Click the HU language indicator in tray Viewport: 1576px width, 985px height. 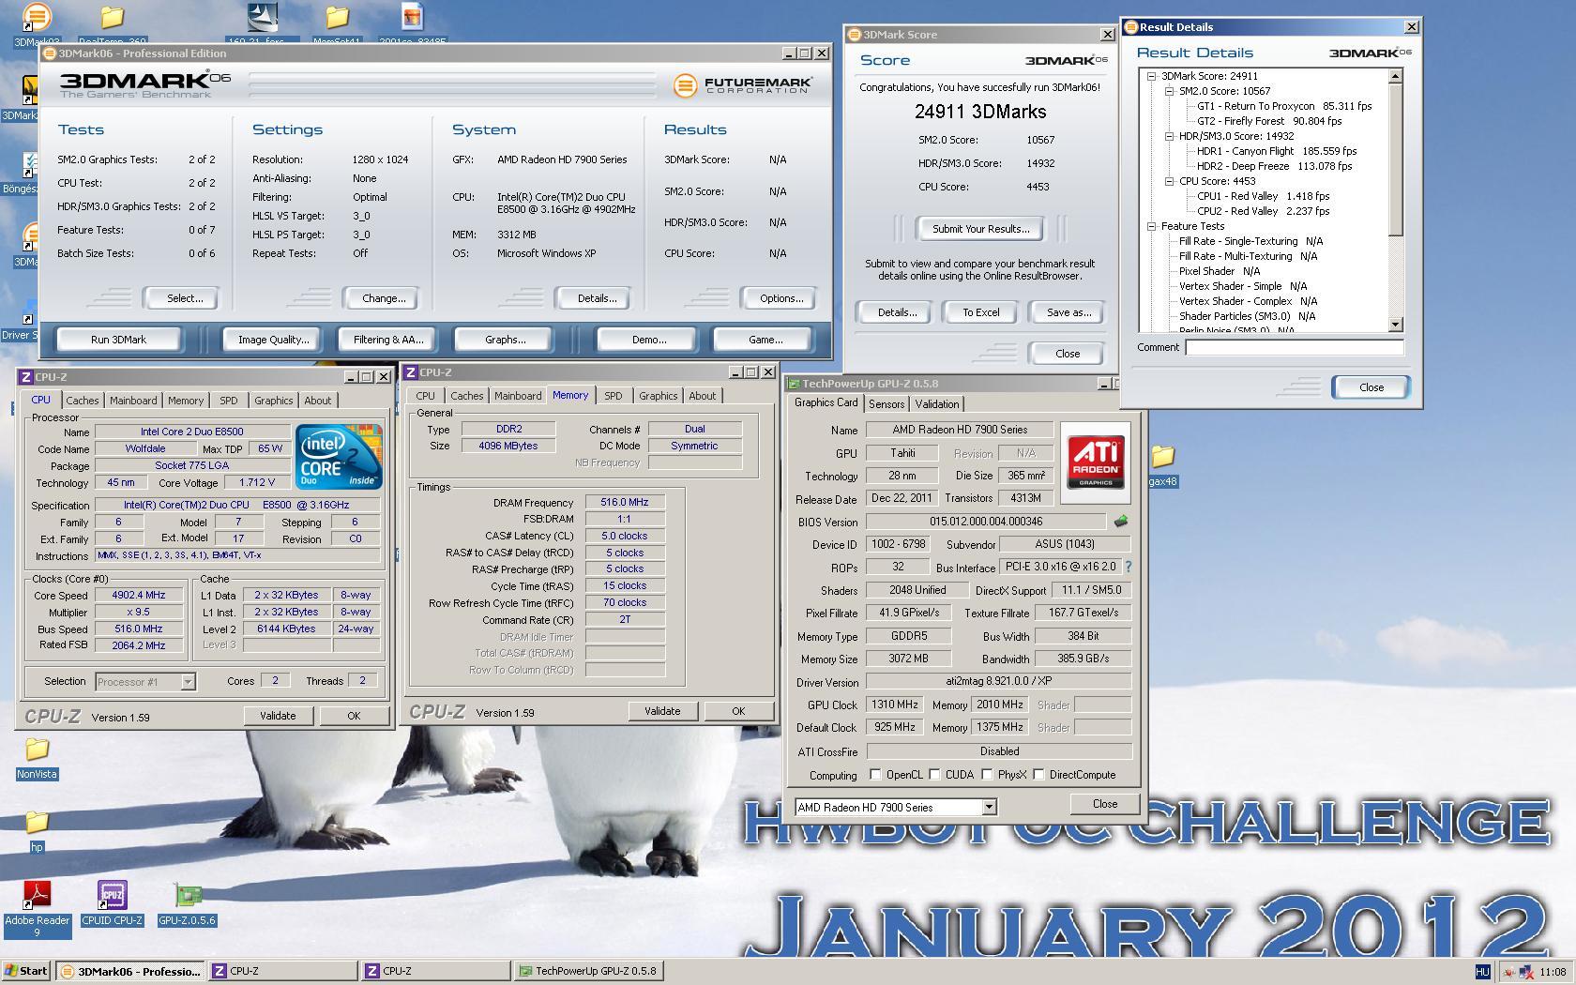click(1482, 972)
